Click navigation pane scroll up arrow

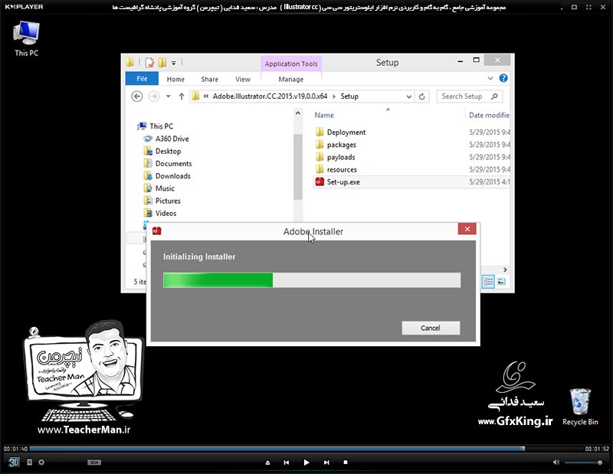click(298, 113)
